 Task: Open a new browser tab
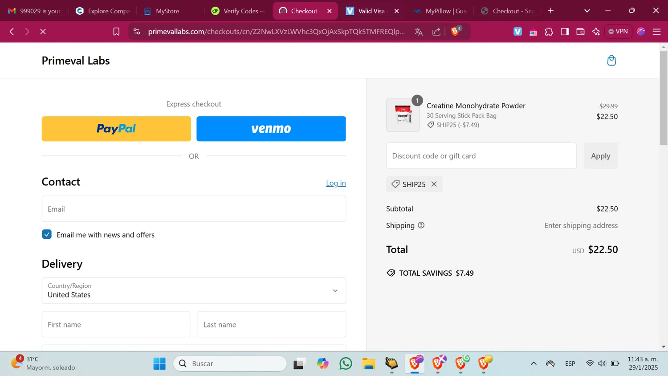551,11
